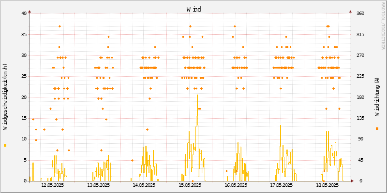Select the 14.05.2025 date label
Viewport: 387px width, 193px height.
tap(144, 185)
